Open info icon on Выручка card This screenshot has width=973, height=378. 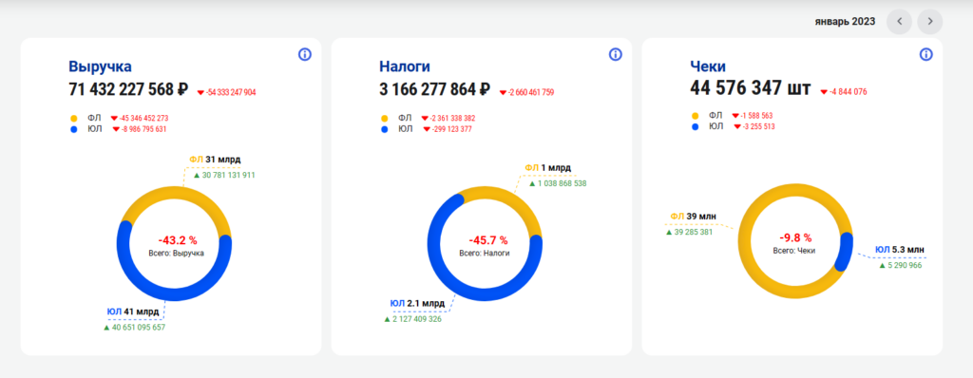coord(305,55)
